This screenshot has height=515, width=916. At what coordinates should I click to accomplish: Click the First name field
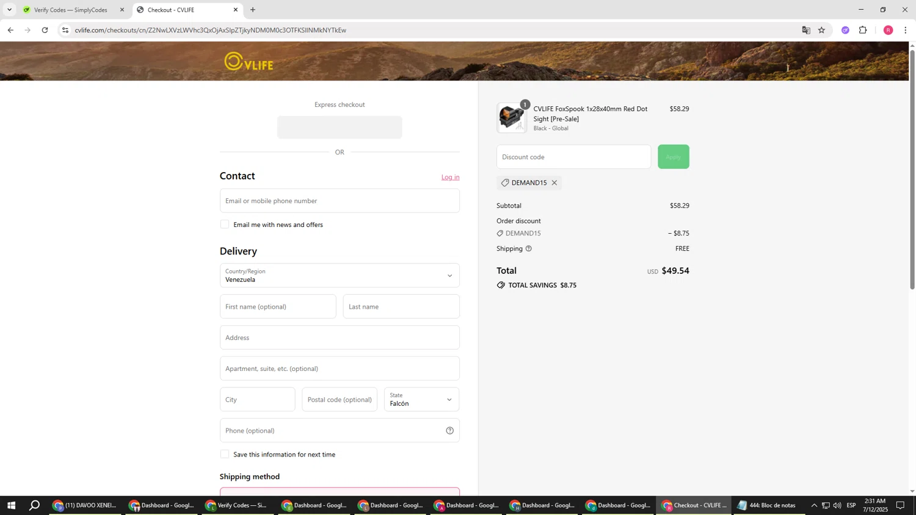click(x=278, y=306)
